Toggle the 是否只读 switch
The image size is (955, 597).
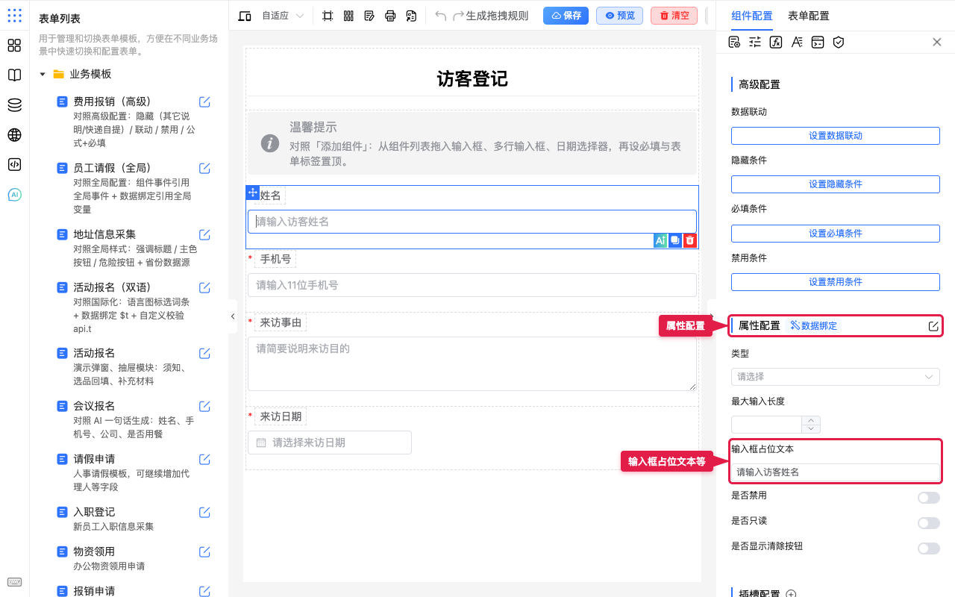pos(929,523)
